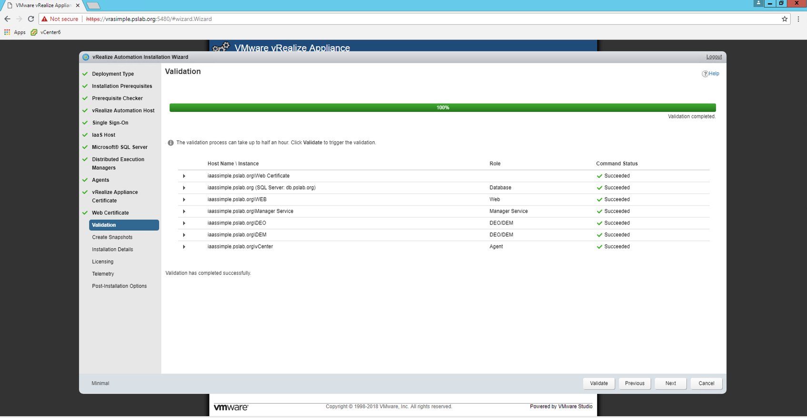Expand the Web Certificate validation row

click(x=184, y=176)
